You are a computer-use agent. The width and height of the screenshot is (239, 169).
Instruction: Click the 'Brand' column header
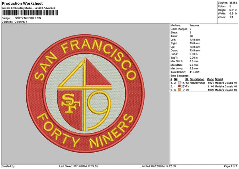(x=219, y=79)
